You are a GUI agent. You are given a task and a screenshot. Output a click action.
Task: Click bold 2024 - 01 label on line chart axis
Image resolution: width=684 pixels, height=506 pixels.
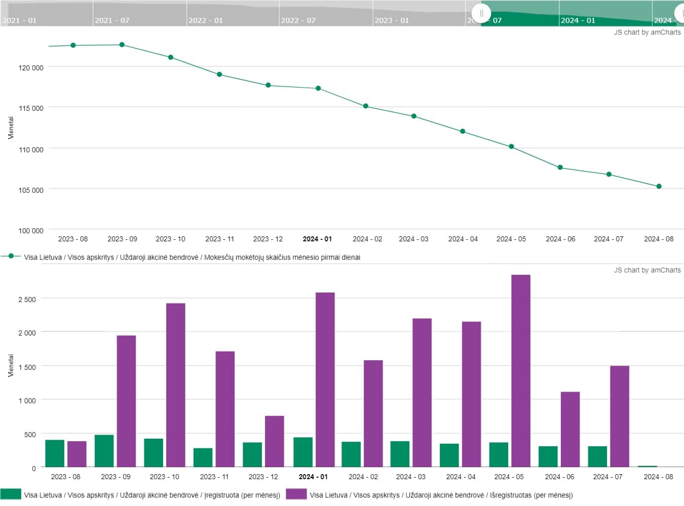(x=317, y=239)
